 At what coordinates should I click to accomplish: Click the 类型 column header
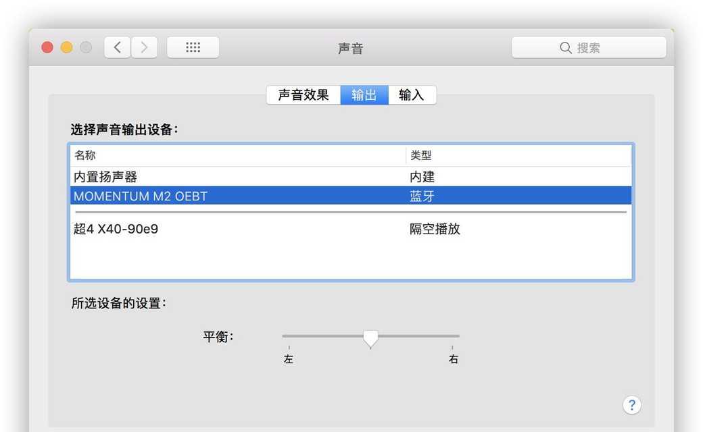[518, 155]
